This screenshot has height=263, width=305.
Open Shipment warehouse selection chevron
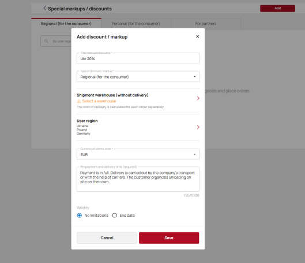(198, 98)
